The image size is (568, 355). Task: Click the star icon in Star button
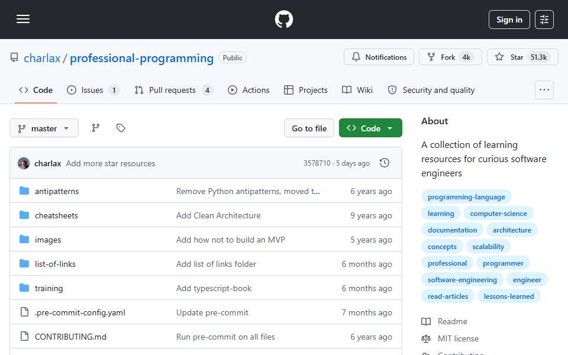(x=499, y=57)
